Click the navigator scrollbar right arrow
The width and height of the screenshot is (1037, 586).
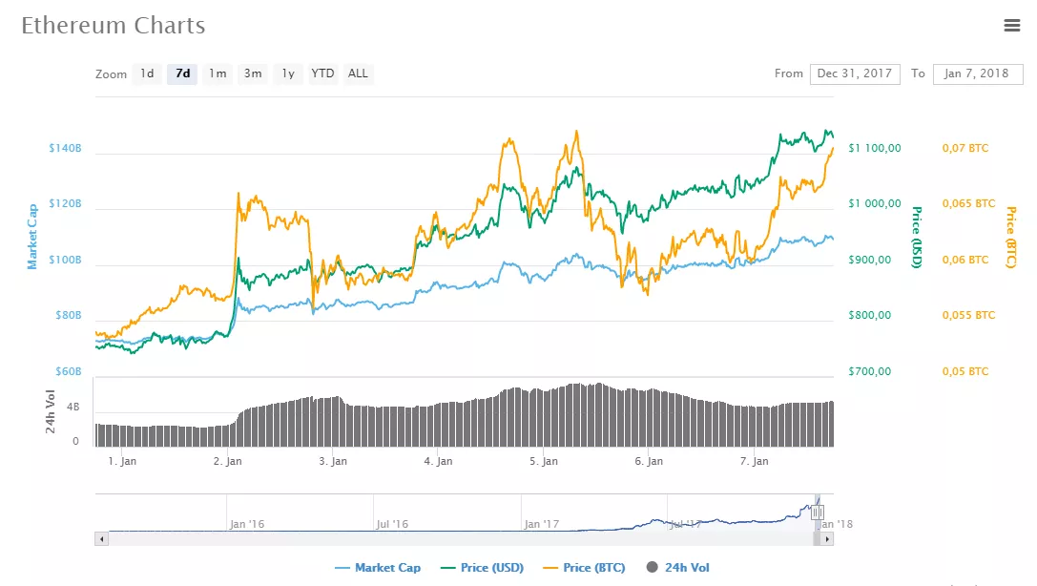tap(828, 539)
